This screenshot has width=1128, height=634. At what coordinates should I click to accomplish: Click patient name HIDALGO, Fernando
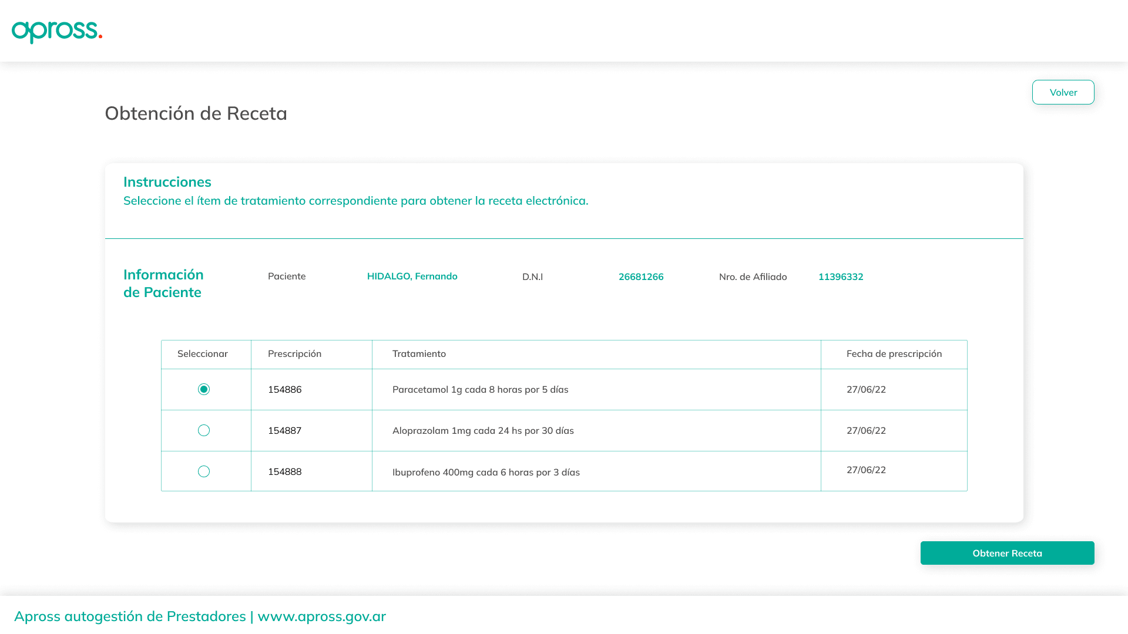click(x=412, y=276)
